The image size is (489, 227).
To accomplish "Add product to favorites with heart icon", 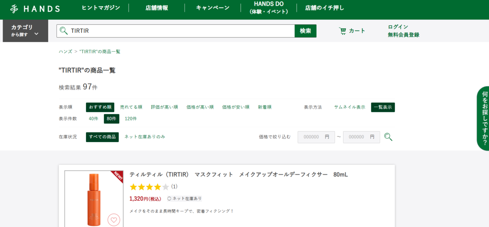I will 114,220.
